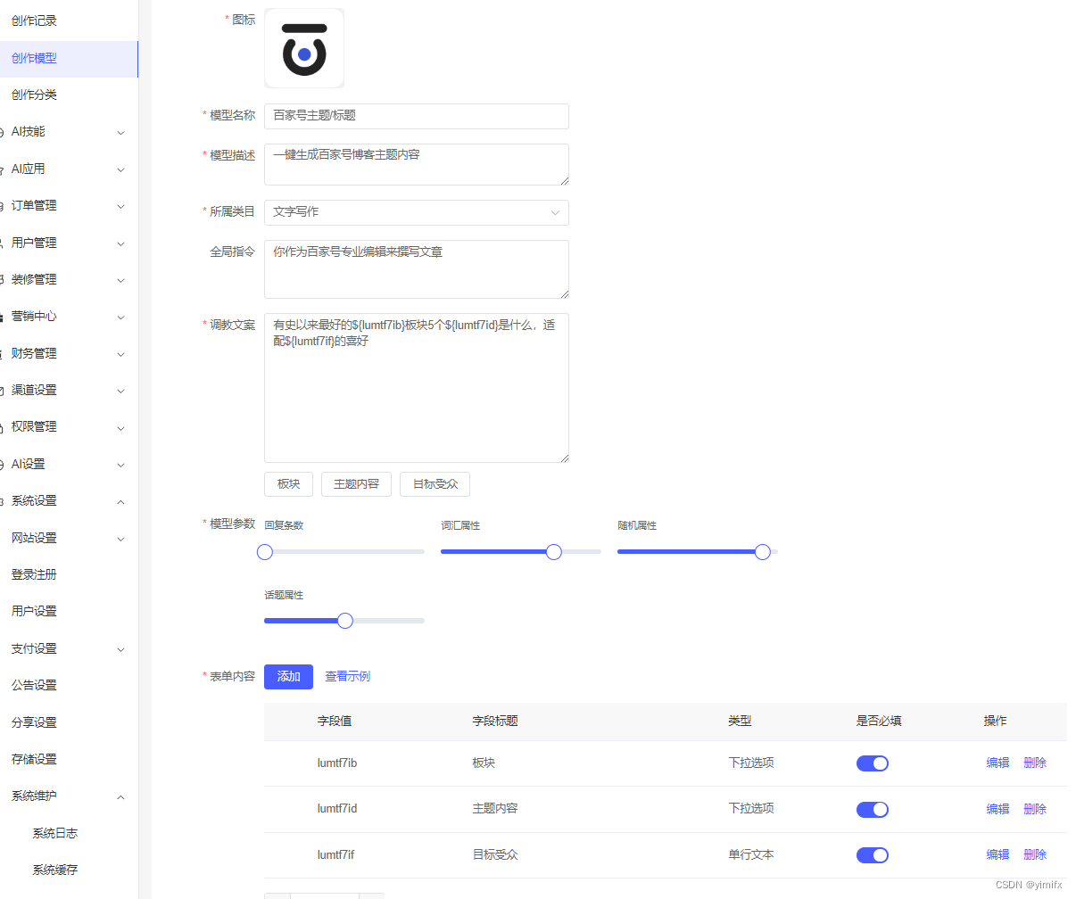This screenshot has width=1076, height=899.
Task: Expand the 用户管理 menu chevron
Action: click(121, 243)
